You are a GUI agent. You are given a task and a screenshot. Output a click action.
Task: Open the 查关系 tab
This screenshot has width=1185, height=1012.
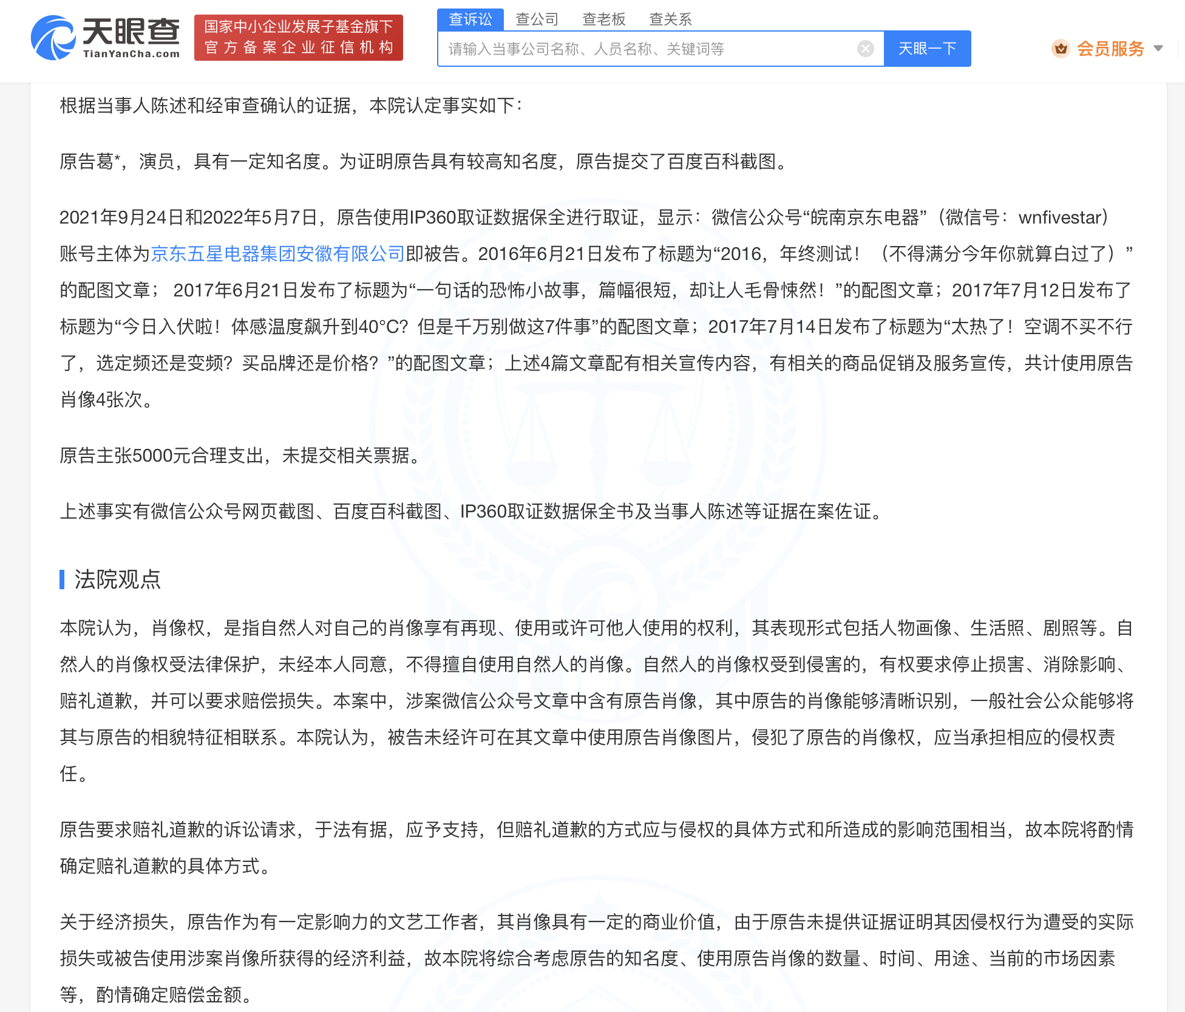tap(670, 19)
